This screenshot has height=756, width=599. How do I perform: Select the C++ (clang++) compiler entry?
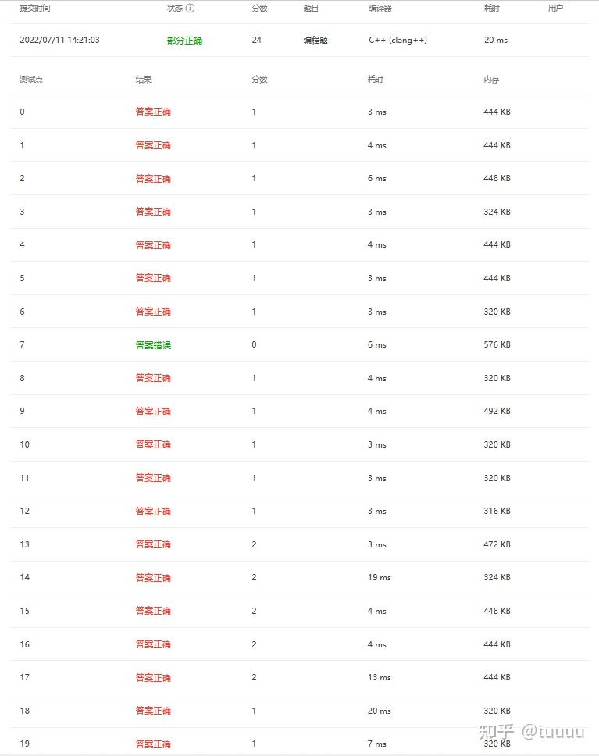[398, 40]
